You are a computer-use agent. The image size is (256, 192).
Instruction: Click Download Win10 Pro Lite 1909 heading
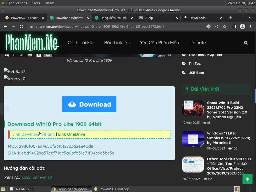[54, 124]
